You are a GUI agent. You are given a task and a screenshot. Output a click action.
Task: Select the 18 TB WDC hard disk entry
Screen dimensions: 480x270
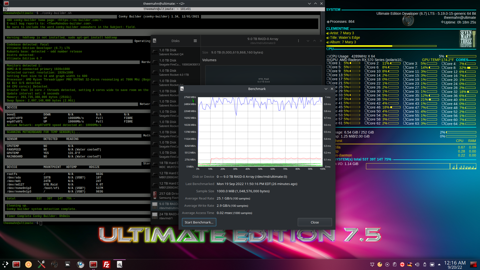coord(165,165)
